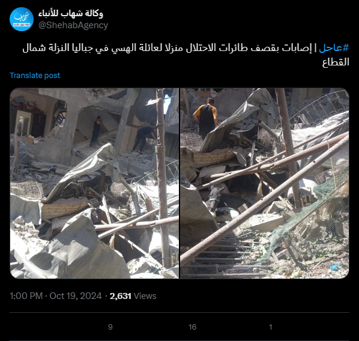Click the 1:00 PM post time
359x341 pixels.
click(x=26, y=296)
